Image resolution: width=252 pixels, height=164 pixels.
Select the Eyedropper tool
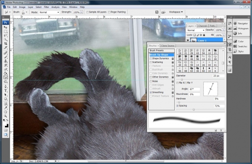click(x=5, y=108)
